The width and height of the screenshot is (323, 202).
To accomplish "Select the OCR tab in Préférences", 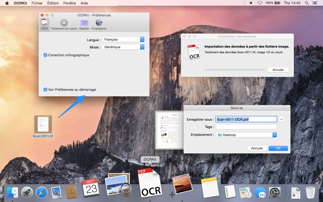I will [x=44, y=25].
